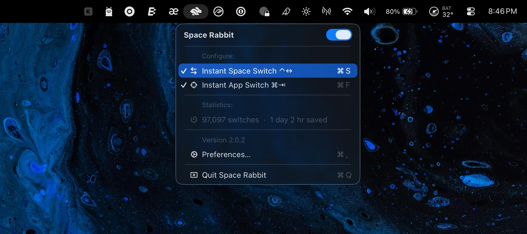Close the menu via the Space Rabbit rabbit icon
Screen dimensions: 527x234
[196, 12]
